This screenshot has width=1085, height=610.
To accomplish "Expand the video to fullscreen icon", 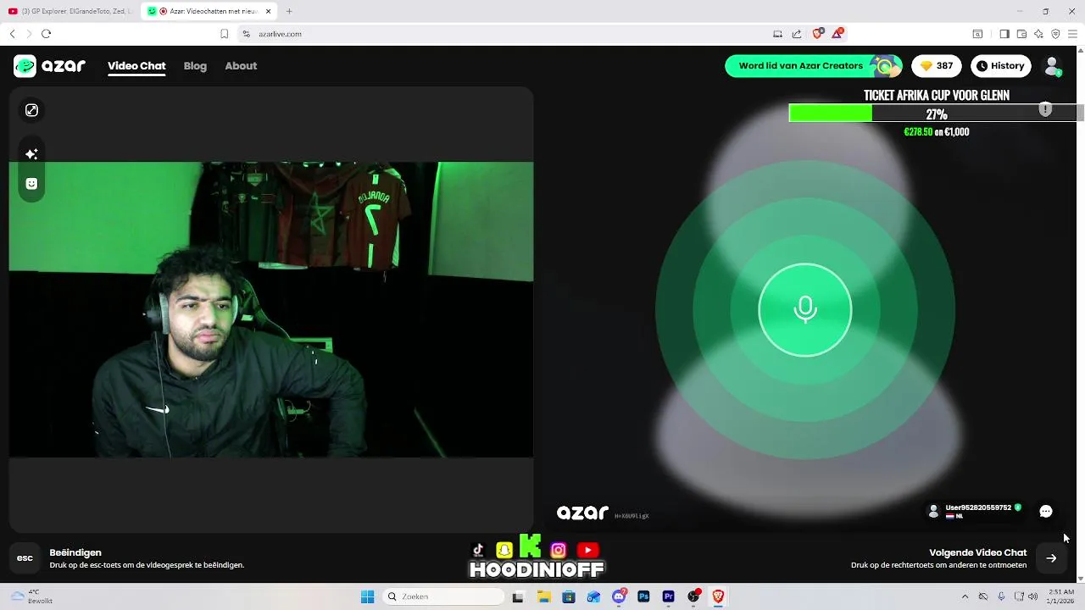I will [x=31, y=110].
